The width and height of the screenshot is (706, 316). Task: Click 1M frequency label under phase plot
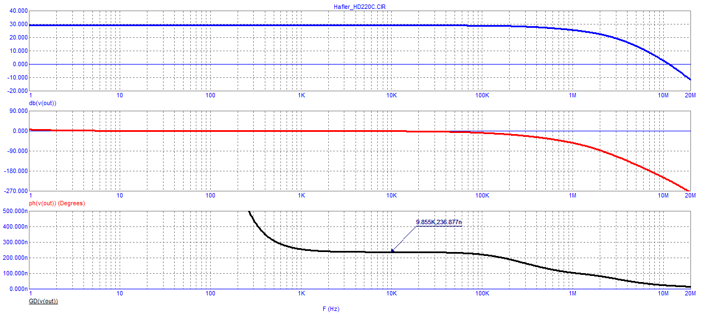(572, 196)
